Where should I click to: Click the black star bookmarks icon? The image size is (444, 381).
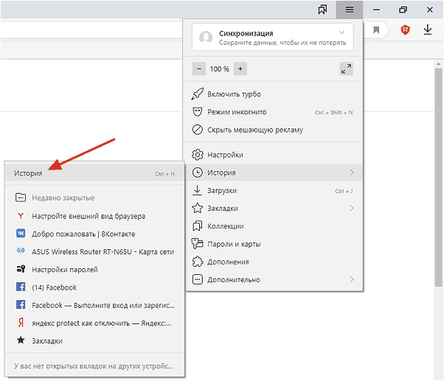click(x=21, y=340)
